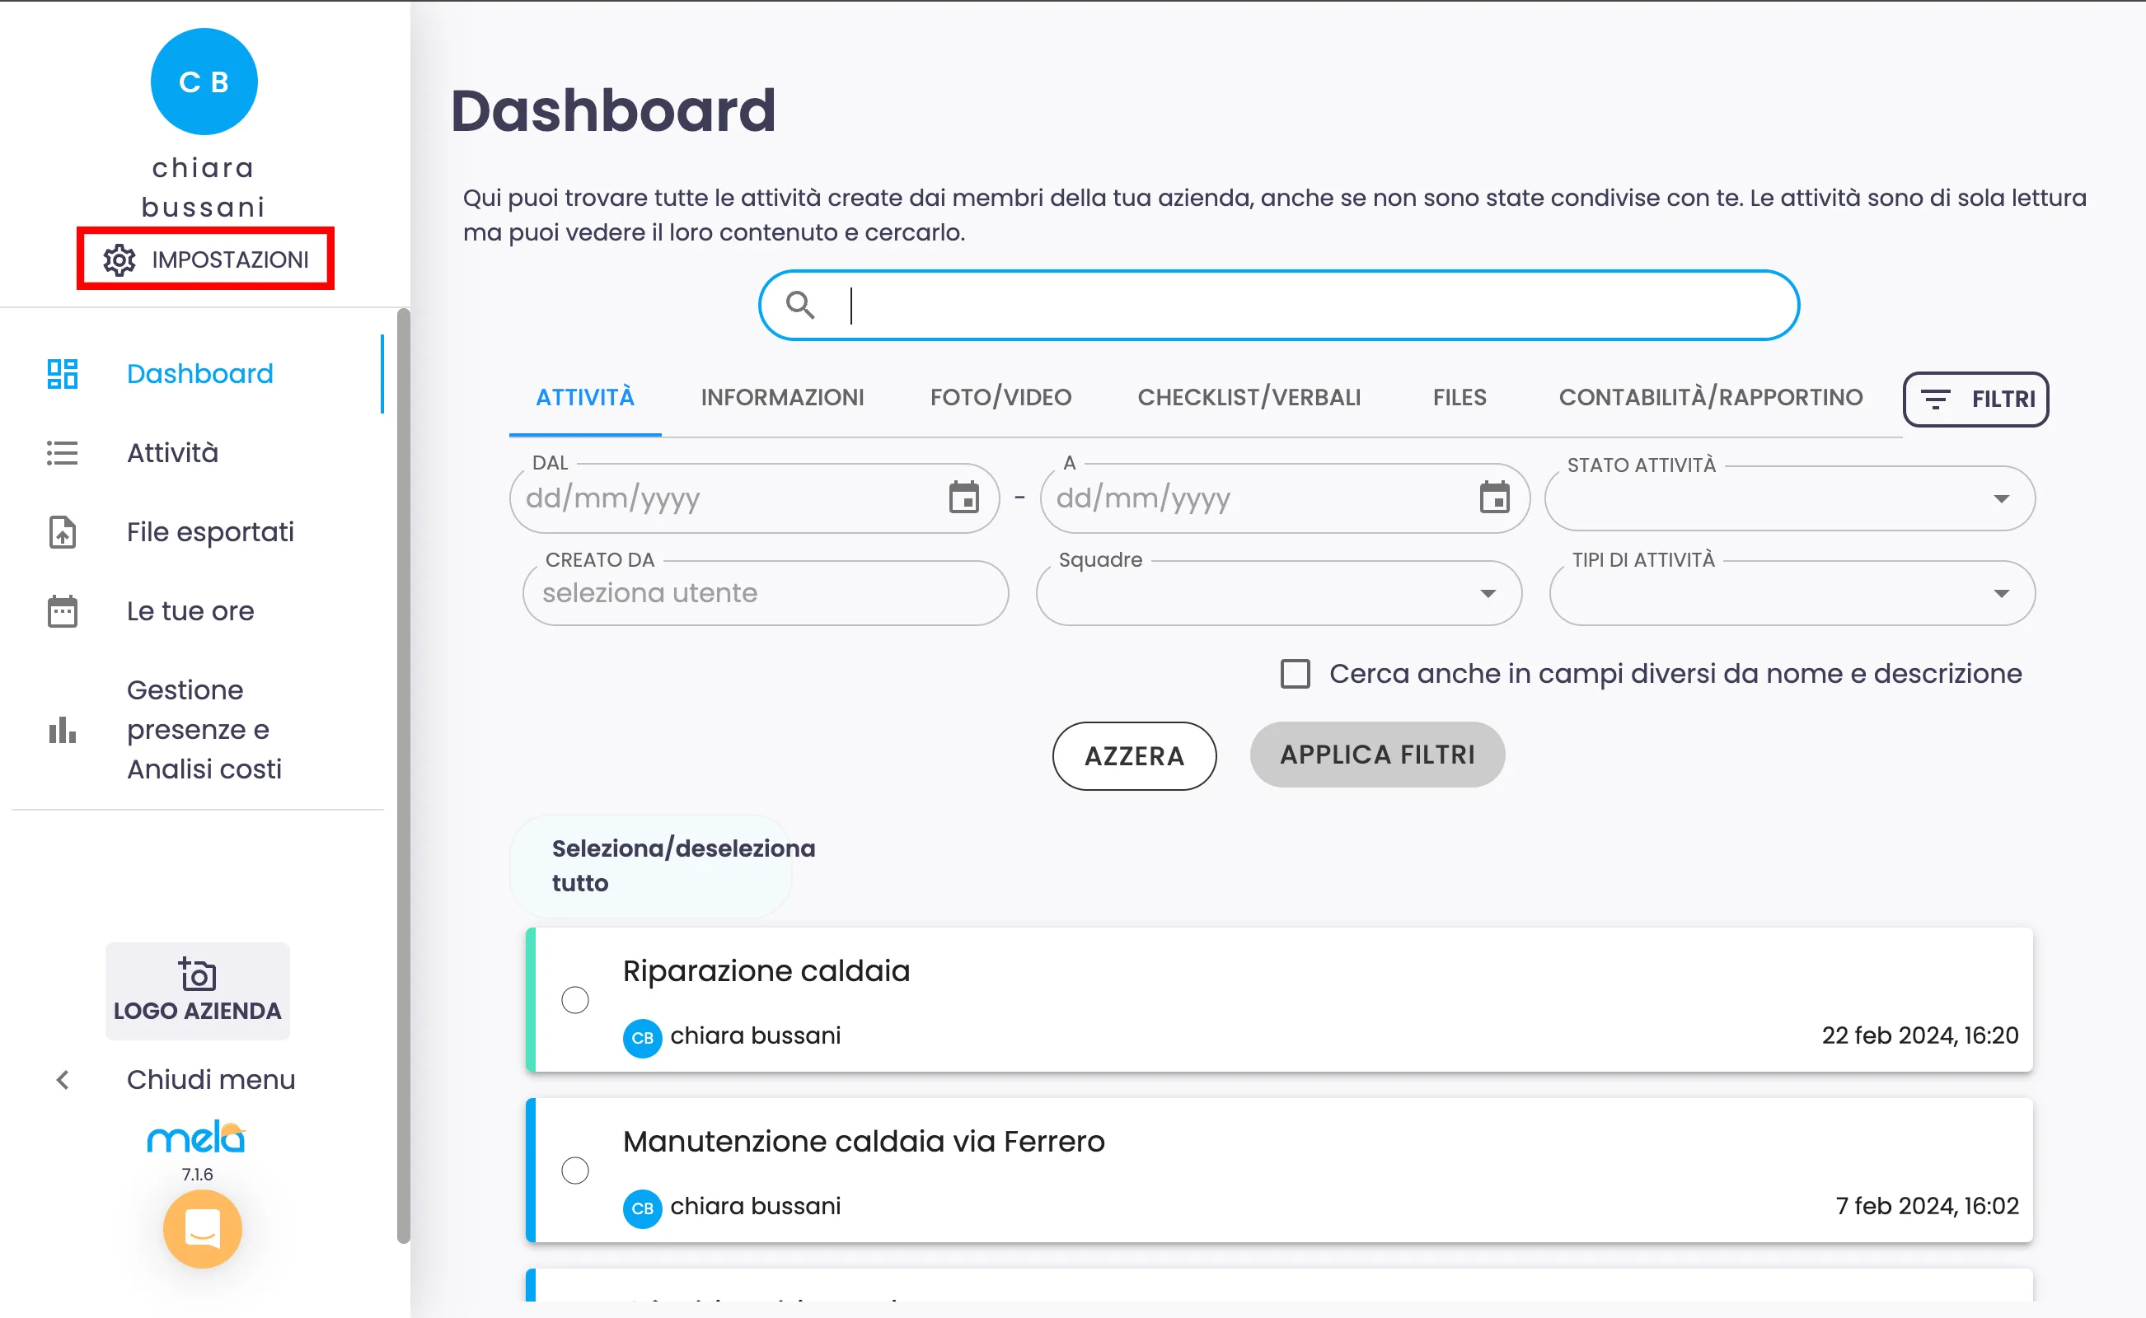Open the Checklist/Verbali tab
The width and height of the screenshot is (2146, 1318).
[x=1249, y=398]
